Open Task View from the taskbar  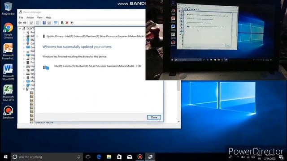coord(88,157)
